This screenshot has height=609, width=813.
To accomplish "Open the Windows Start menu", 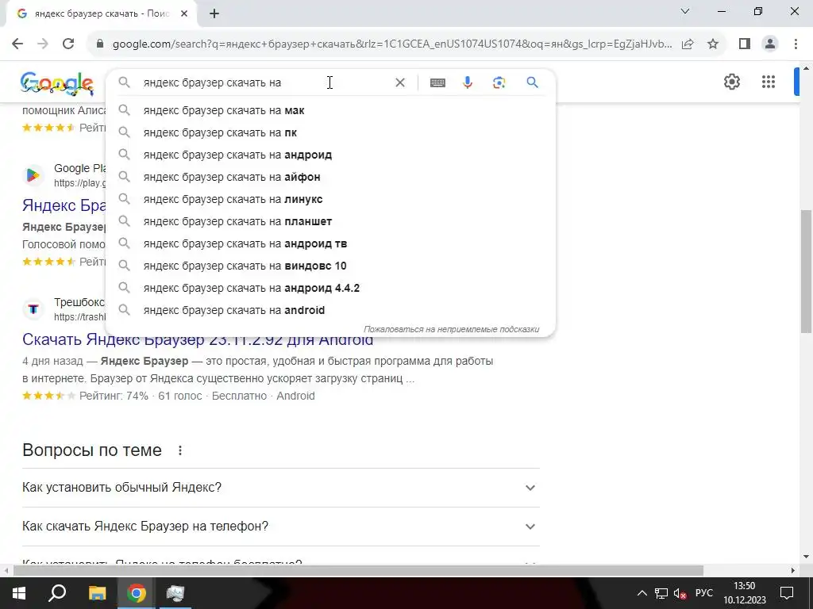I will 19,593.
